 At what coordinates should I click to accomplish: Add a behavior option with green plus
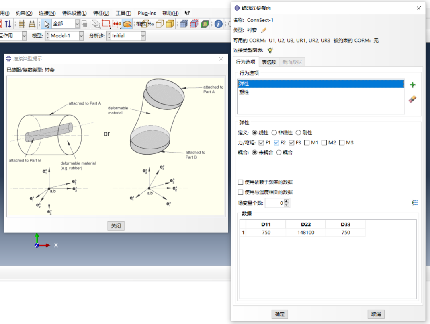(x=413, y=85)
